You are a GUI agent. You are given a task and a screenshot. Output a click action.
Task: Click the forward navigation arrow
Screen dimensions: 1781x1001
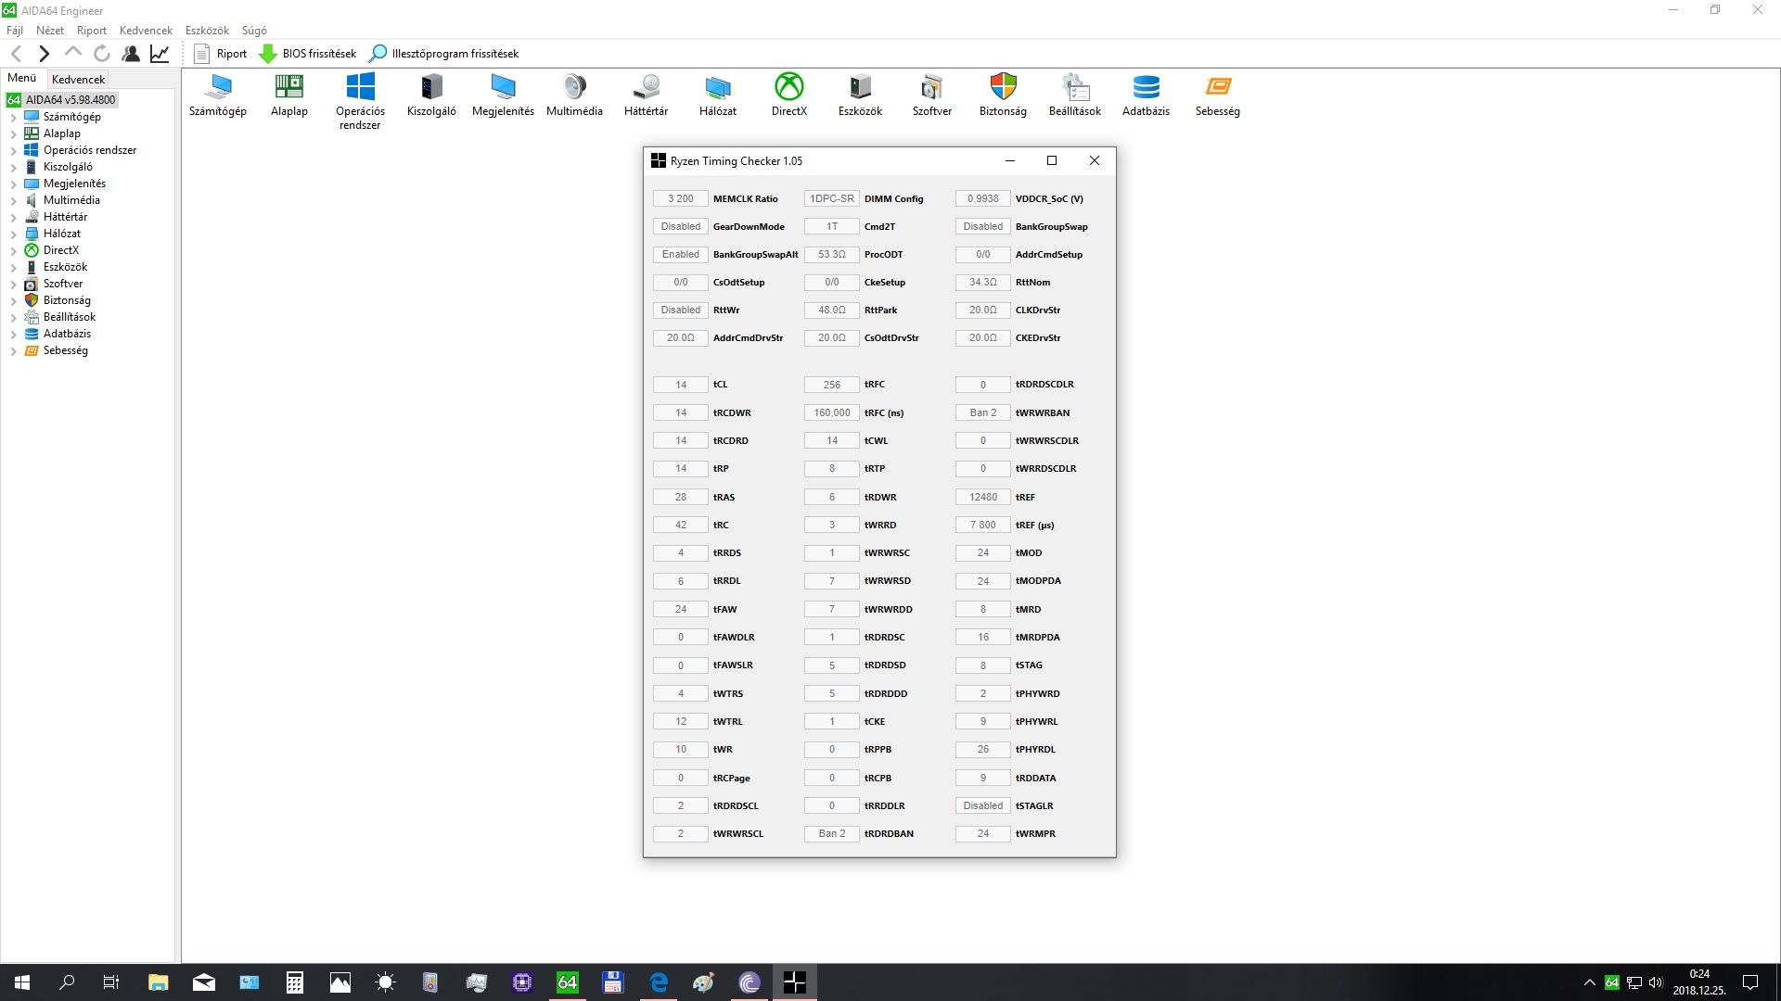(x=44, y=54)
